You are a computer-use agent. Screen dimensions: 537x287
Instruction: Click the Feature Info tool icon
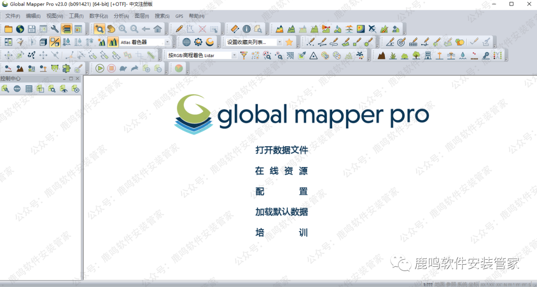click(x=246, y=29)
